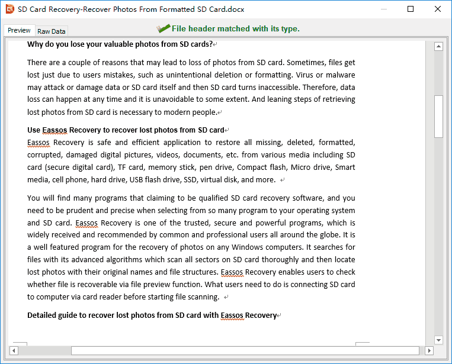The image size is (452, 364).
Task: Maximize the document preview window
Action: click(x=411, y=9)
